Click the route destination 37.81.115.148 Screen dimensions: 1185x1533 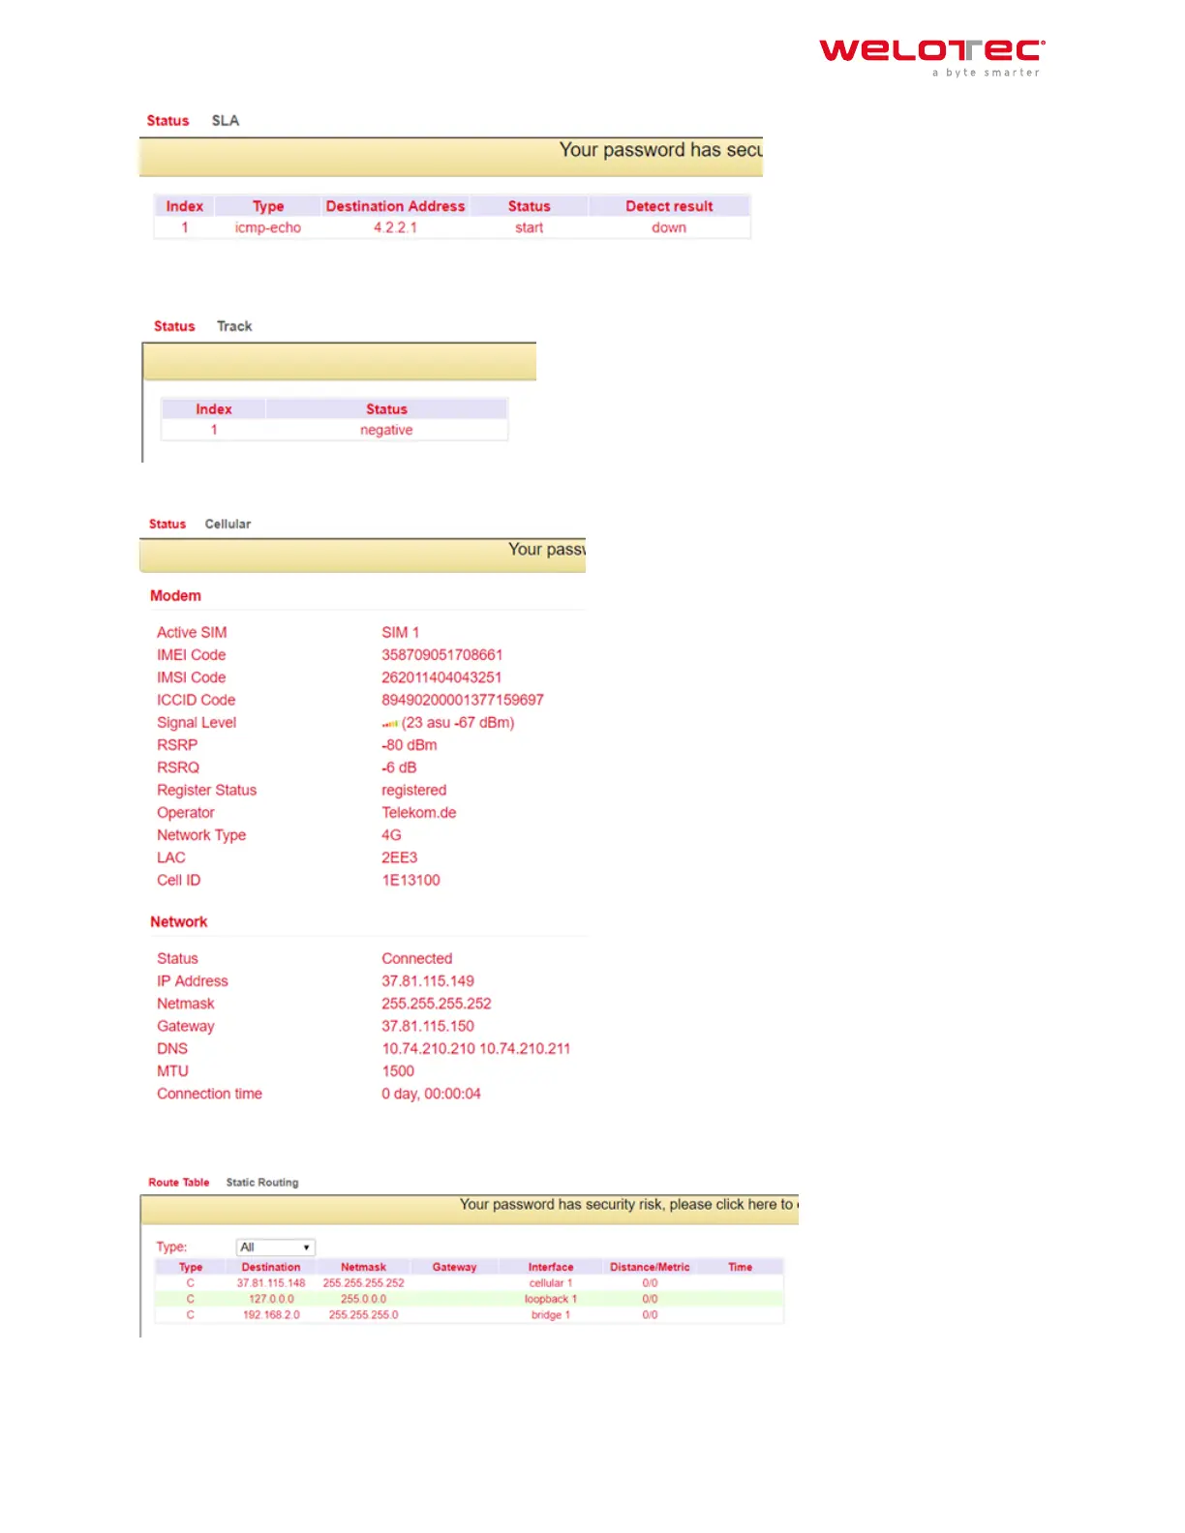270,1283
